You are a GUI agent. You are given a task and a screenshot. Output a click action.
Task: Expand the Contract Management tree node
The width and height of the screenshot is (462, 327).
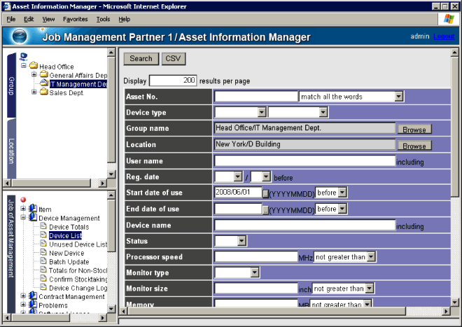tap(23, 297)
